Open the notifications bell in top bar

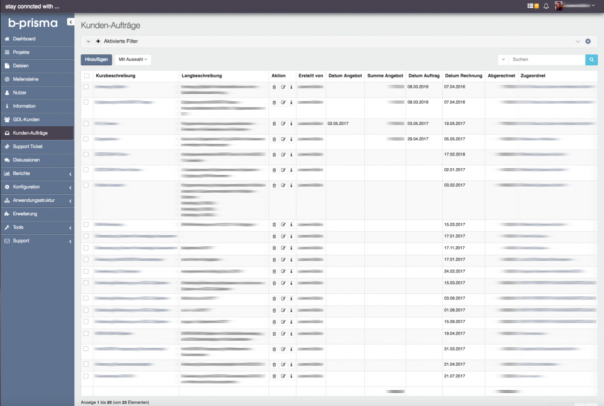(546, 6)
